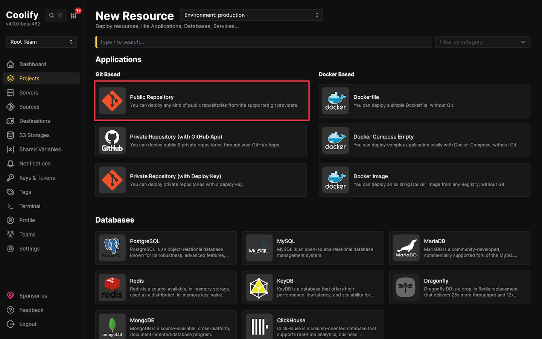Navigate to the Dashboard menu item
The height and width of the screenshot is (339, 542).
coord(32,64)
